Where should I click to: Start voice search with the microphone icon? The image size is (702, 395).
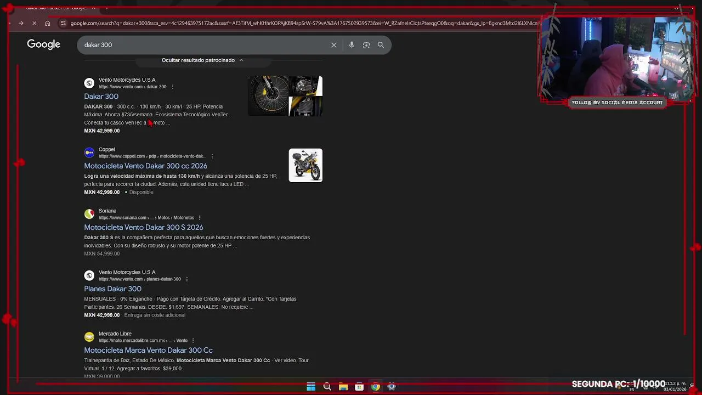pyautogui.click(x=352, y=45)
